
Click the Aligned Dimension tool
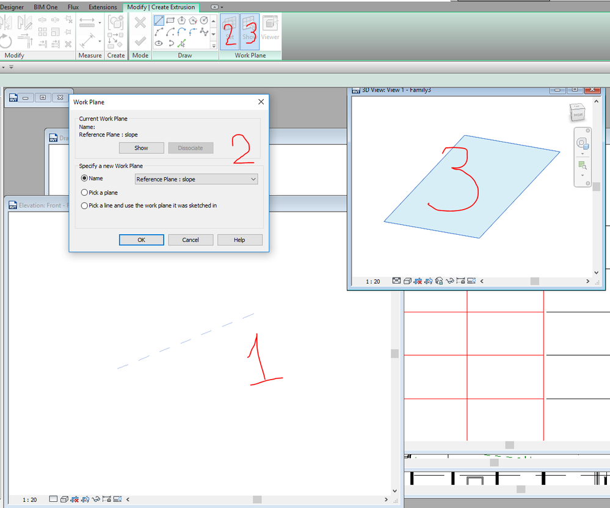[x=87, y=40]
